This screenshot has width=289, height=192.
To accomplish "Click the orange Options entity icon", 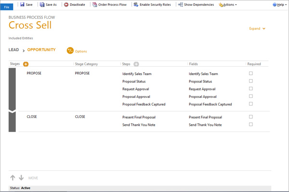I will [70, 51].
